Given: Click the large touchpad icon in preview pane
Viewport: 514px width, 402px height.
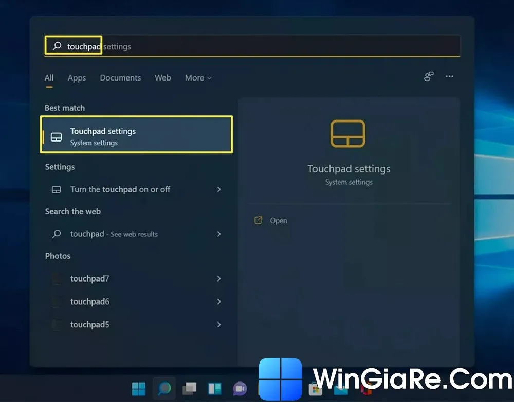Looking at the screenshot, I should point(348,135).
